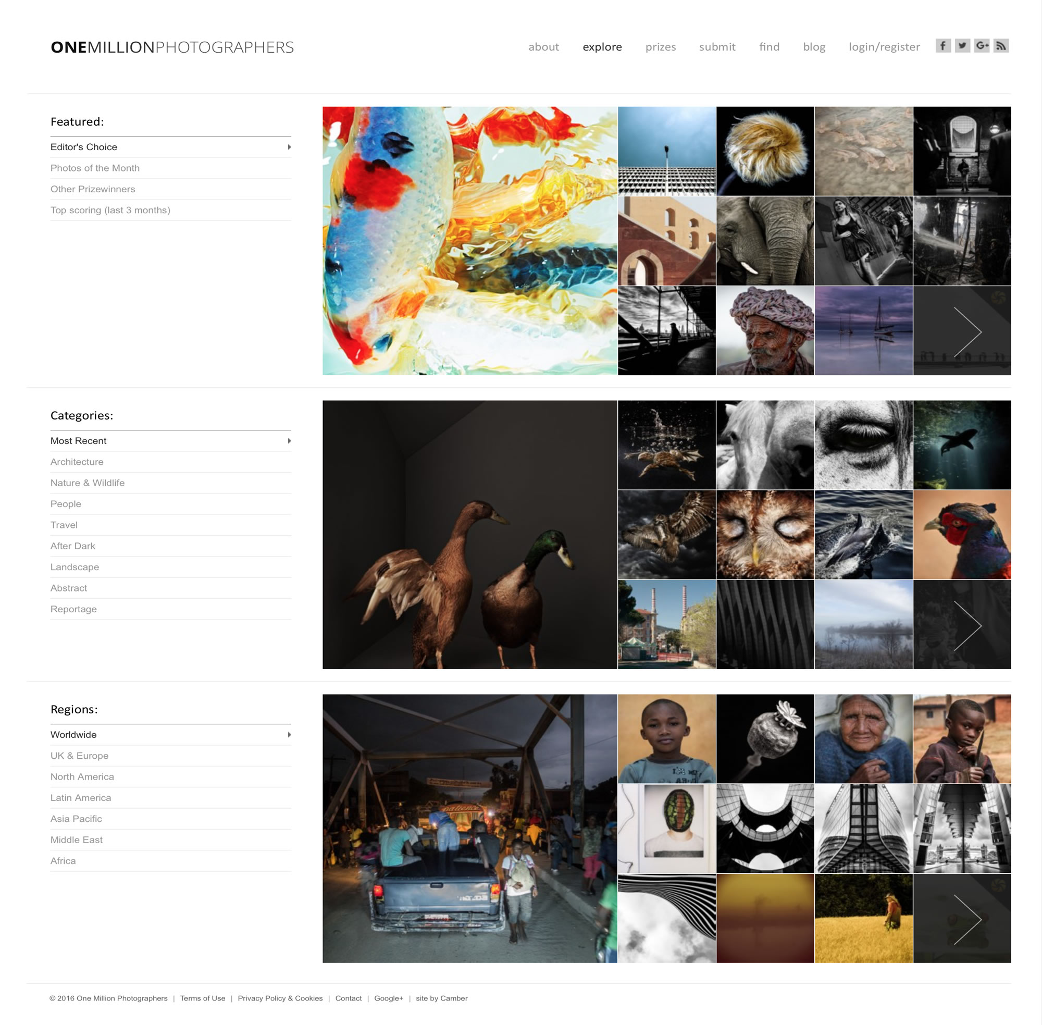Select the Latin America region
Screen dimensions: 1042x1025
[x=81, y=798]
